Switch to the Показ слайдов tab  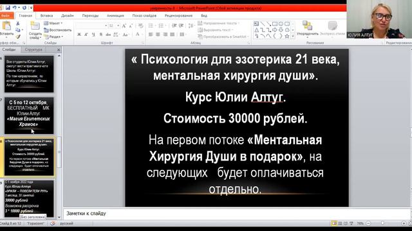[x=144, y=15]
